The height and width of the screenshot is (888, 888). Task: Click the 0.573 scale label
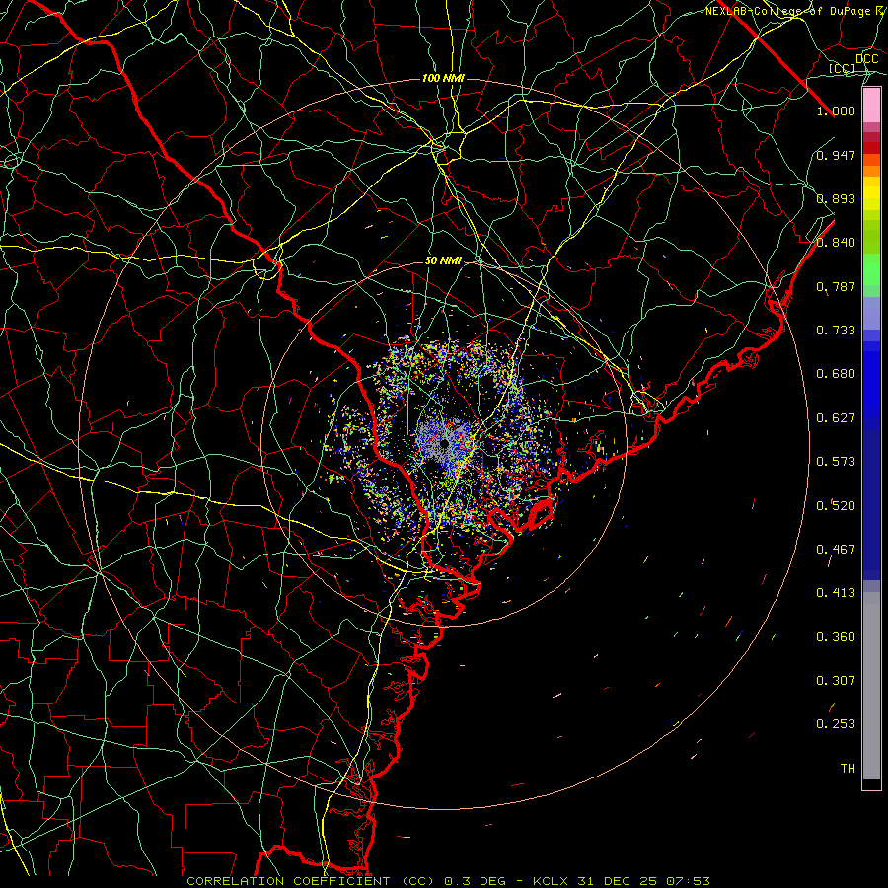click(836, 462)
